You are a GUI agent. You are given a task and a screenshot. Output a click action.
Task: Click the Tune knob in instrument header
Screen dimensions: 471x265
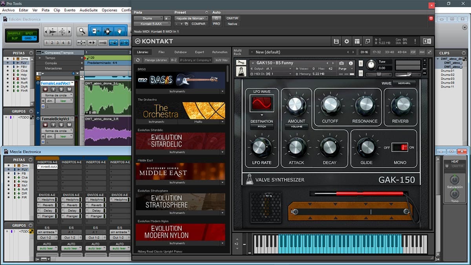point(371,65)
